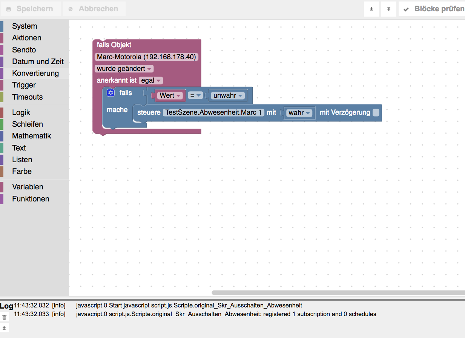This screenshot has width=465, height=338.
Task: Click the 'Log' panel heading
Action: pyautogui.click(x=6, y=306)
